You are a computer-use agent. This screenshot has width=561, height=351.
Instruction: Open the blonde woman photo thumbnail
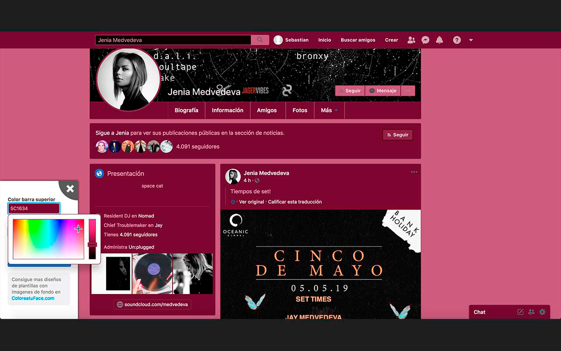click(193, 273)
